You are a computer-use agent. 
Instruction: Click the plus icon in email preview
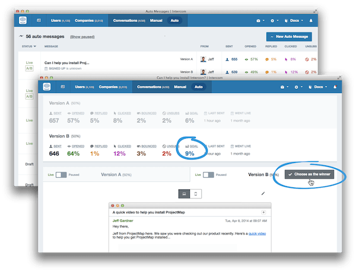[x=263, y=212]
